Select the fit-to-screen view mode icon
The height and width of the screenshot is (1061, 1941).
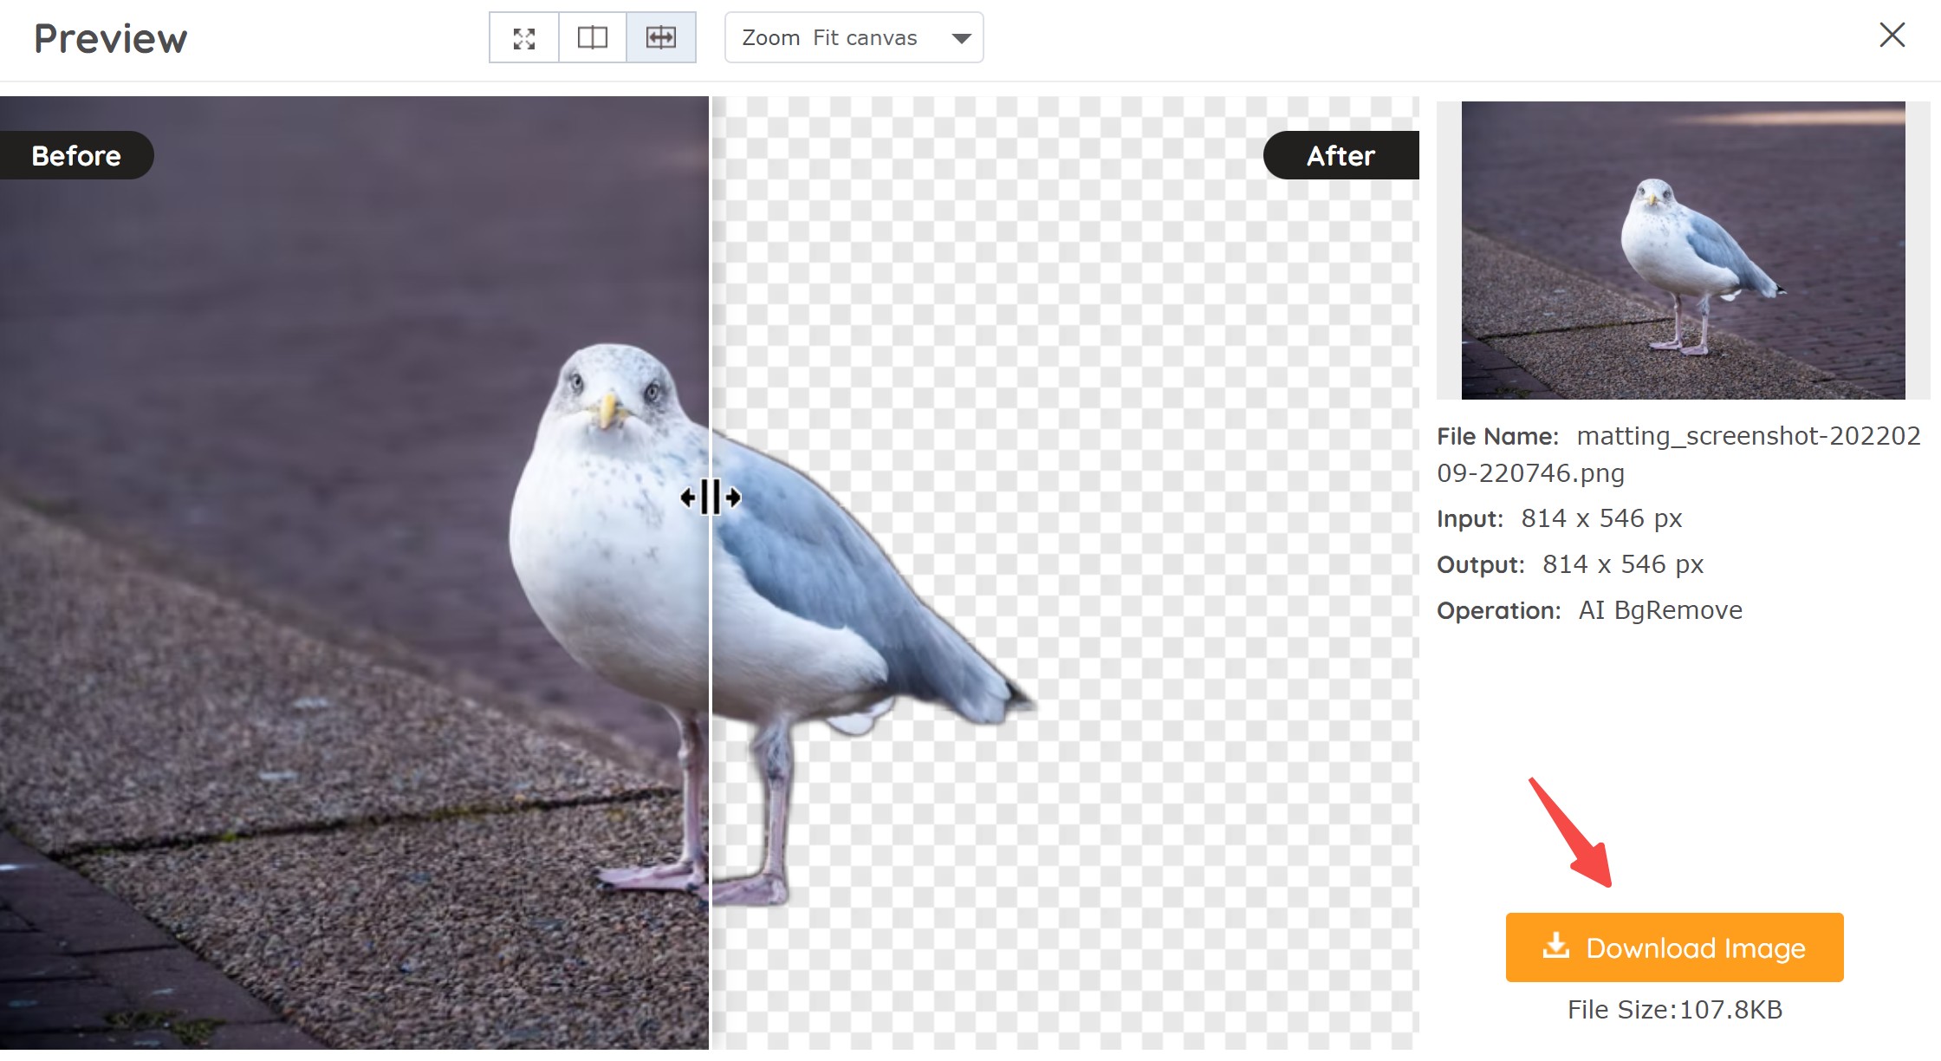[524, 38]
